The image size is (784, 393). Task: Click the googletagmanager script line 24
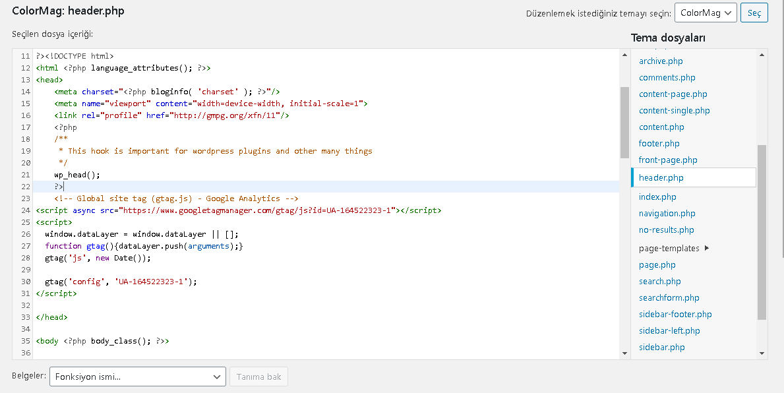click(239, 210)
